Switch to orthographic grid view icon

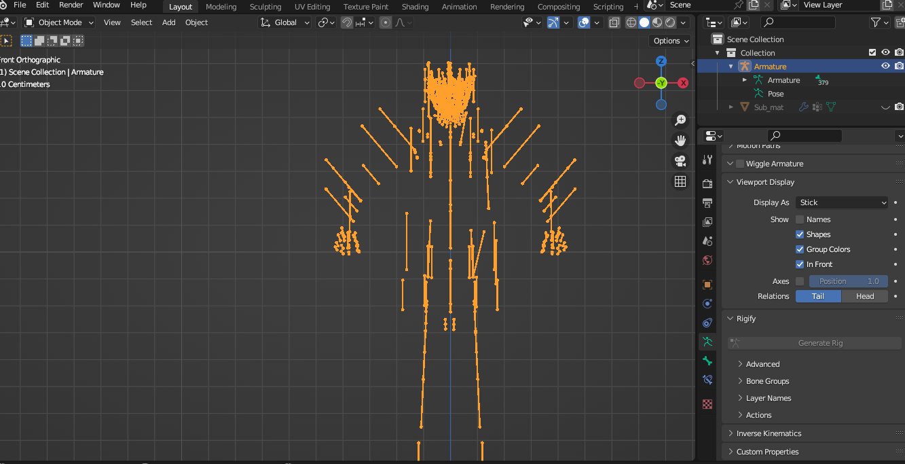680,181
